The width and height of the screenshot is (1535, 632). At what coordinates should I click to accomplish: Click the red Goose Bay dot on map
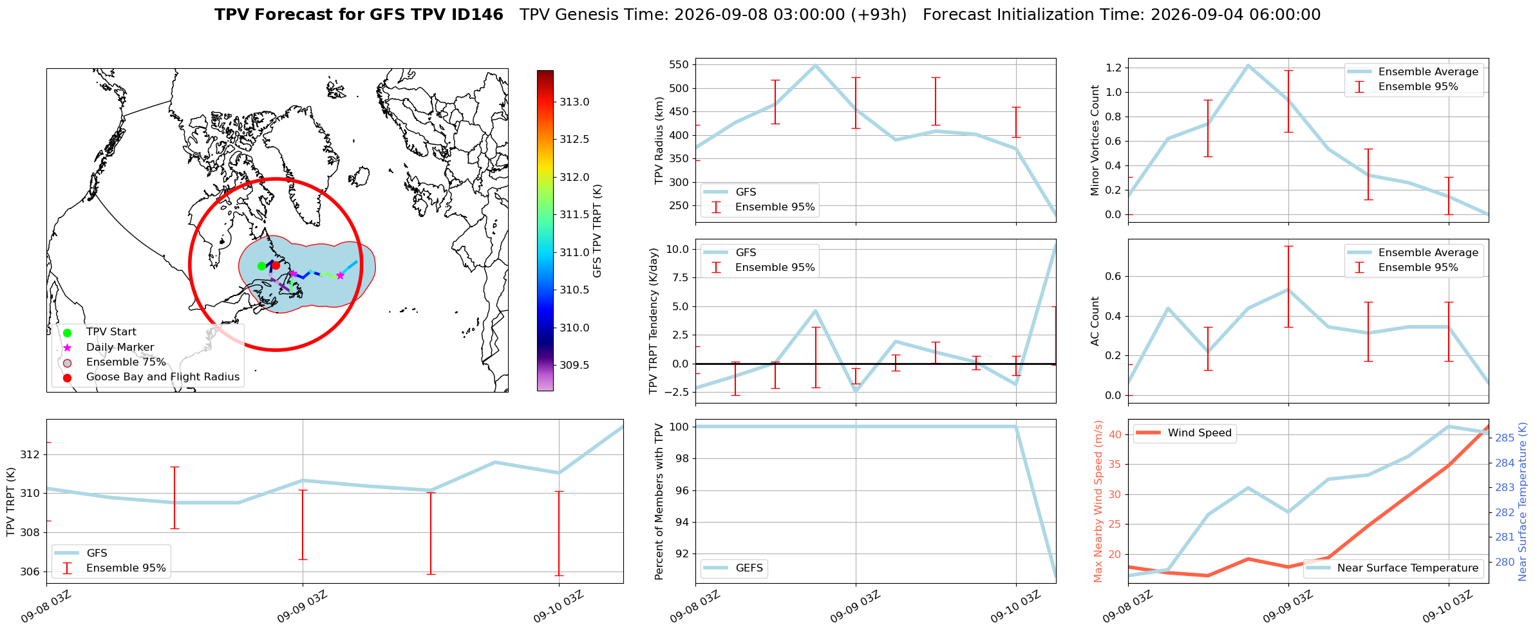[x=276, y=265]
